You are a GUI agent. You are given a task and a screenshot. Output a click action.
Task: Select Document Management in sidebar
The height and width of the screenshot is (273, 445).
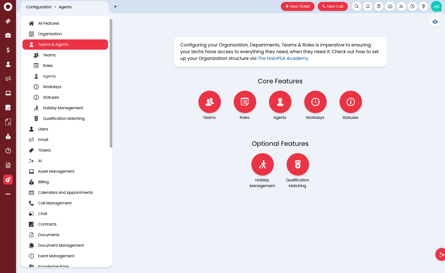65,245
